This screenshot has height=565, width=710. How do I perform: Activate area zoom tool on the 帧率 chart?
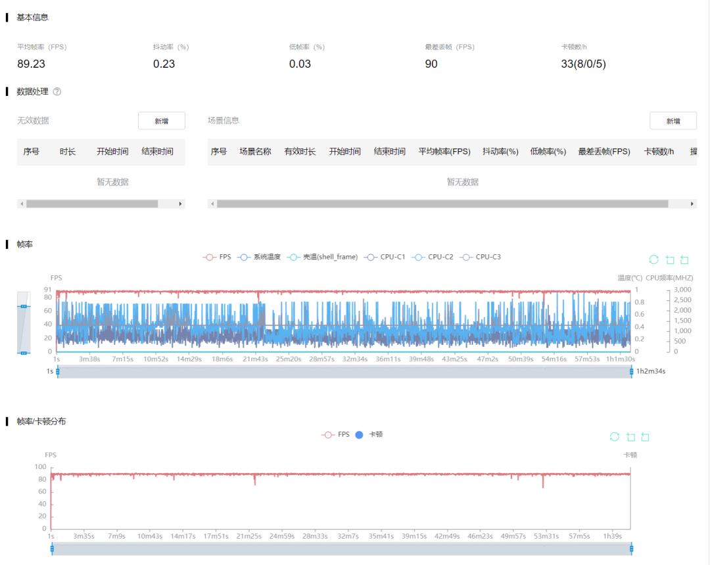(669, 260)
